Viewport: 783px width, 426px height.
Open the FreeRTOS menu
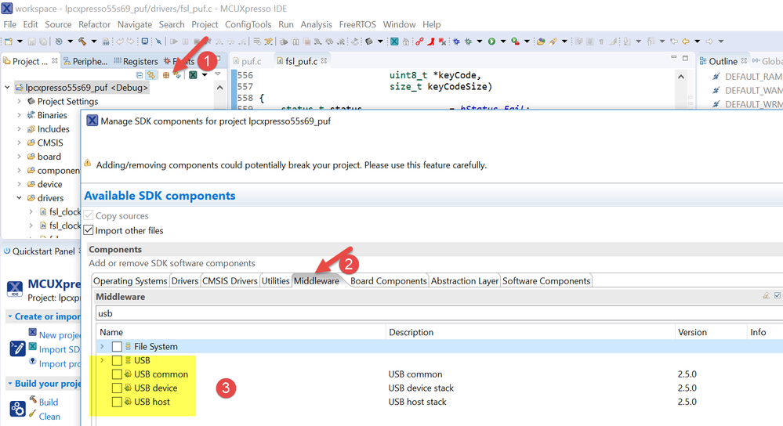(x=357, y=24)
